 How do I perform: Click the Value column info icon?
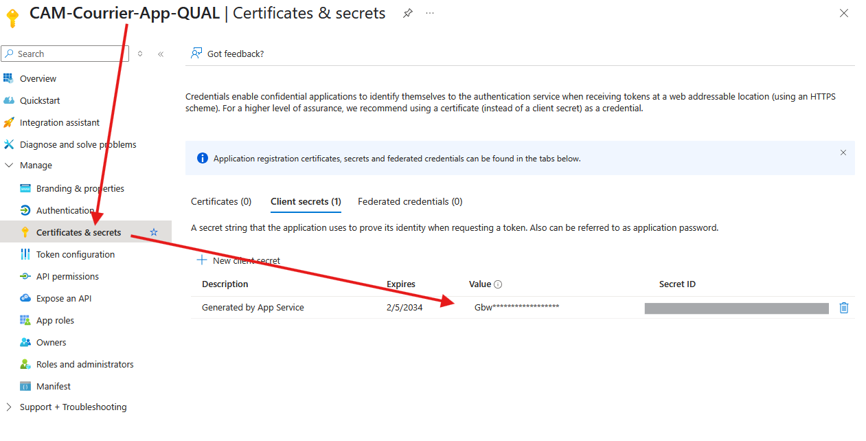click(498, 284)
